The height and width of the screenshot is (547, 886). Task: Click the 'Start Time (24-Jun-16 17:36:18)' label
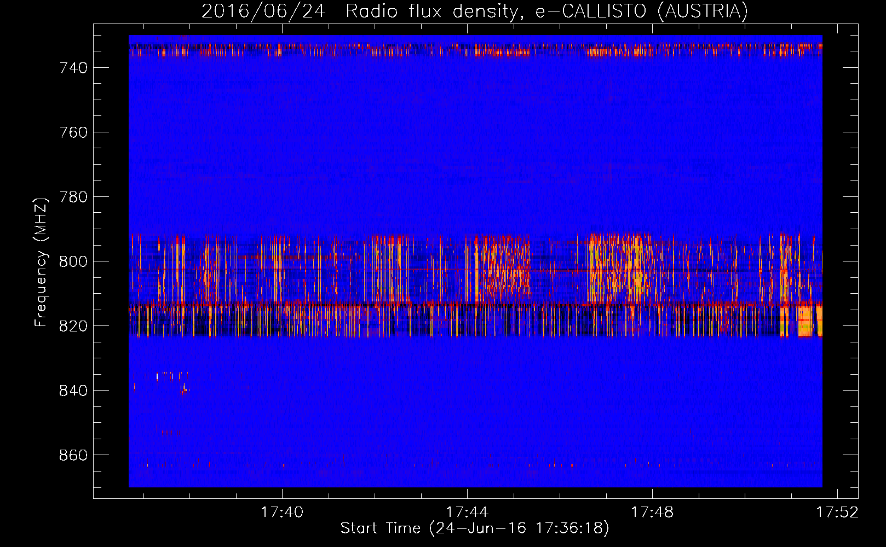point(475,528)
